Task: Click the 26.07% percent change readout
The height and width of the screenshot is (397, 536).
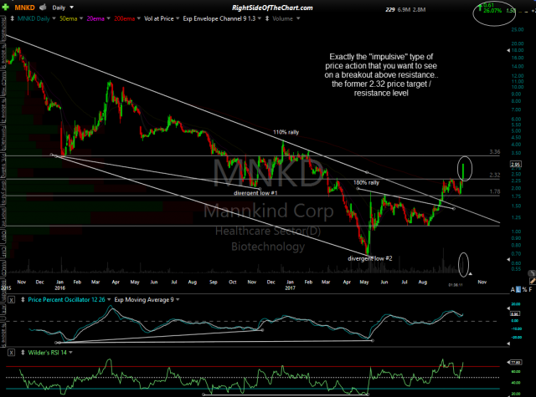Action: pyautogui.click(x=492, y=11)
